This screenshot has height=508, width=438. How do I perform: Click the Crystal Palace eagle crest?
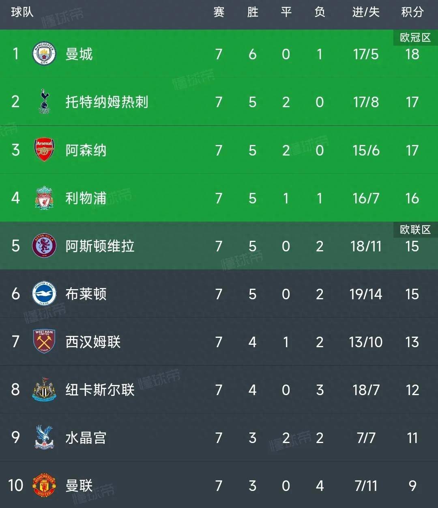point(44,437)
